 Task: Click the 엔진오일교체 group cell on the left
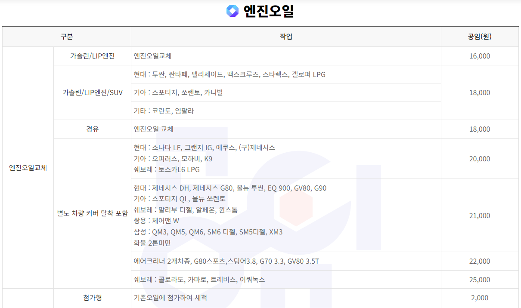(x=28, y=168)
